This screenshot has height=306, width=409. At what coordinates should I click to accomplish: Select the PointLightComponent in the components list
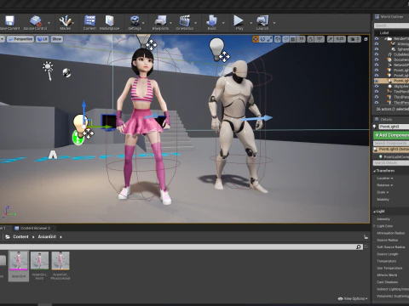coord(394,157)
